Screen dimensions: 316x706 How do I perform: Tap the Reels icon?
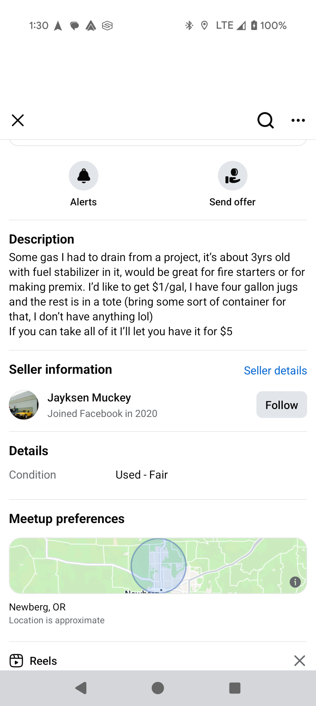pos(16,661)
